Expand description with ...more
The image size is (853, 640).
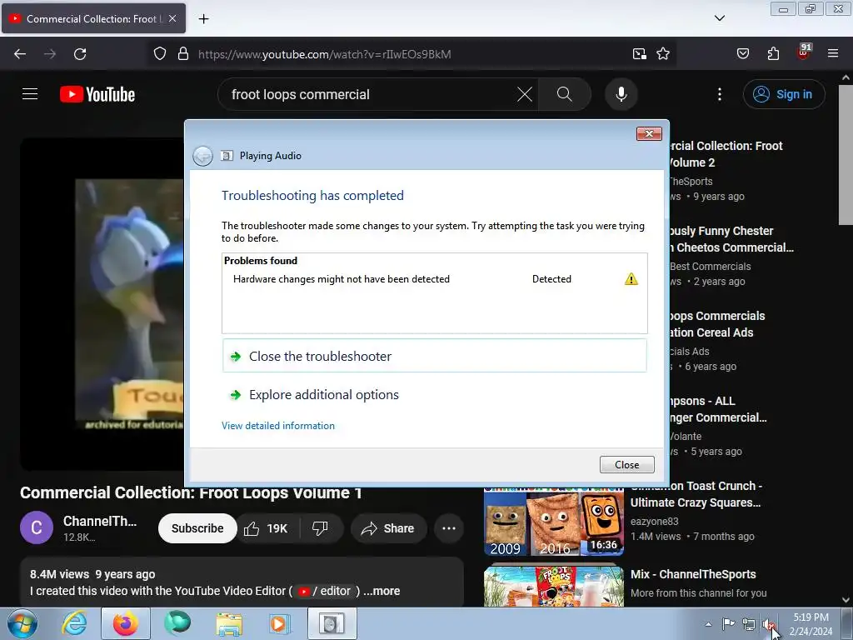[x=382, y=591]
